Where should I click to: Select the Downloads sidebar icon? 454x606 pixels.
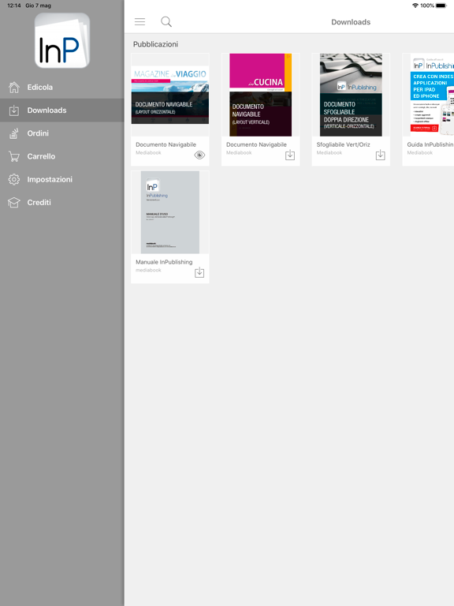pyautogui.click(x=14, y=110)
